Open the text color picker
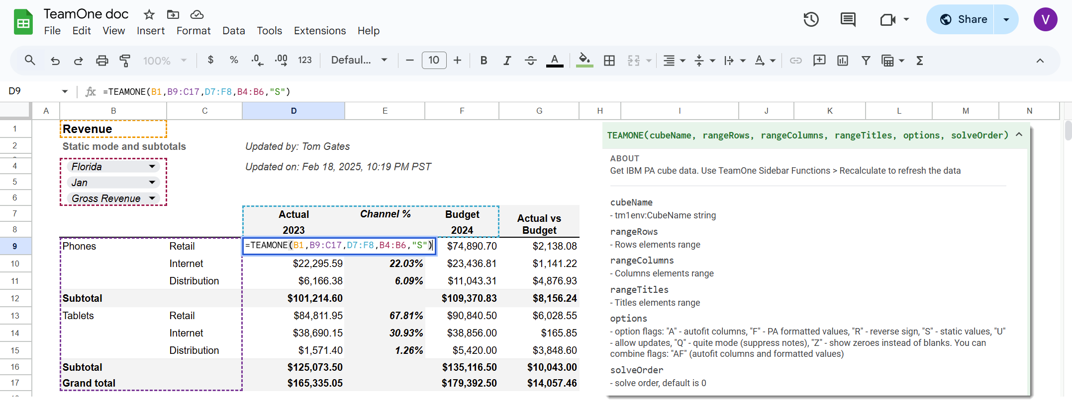This screenshot has width=1072, height=403. coord(555,61)
